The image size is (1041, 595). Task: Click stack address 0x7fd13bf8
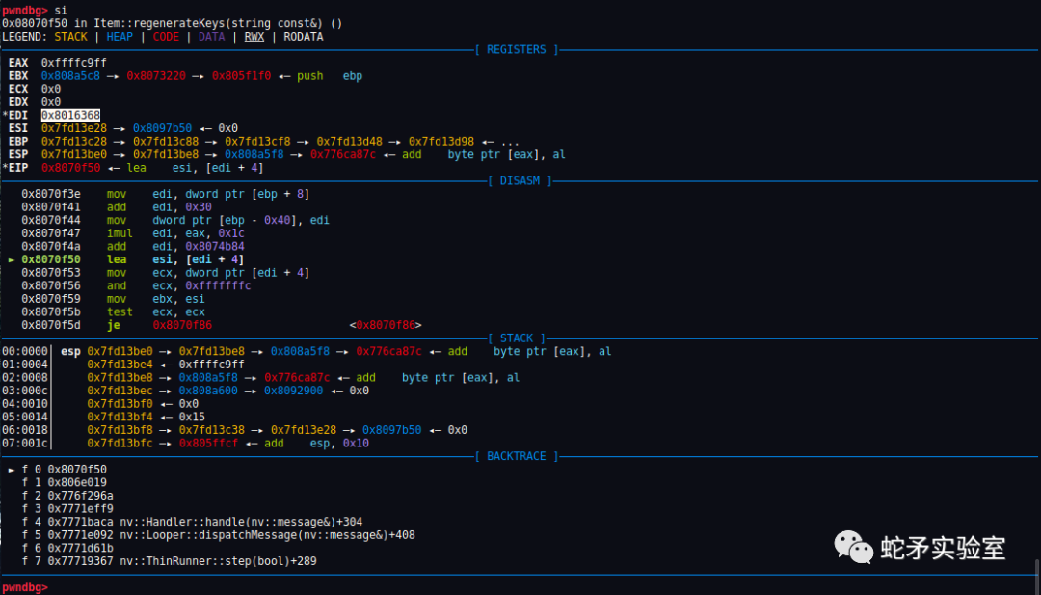click(120, 430)
